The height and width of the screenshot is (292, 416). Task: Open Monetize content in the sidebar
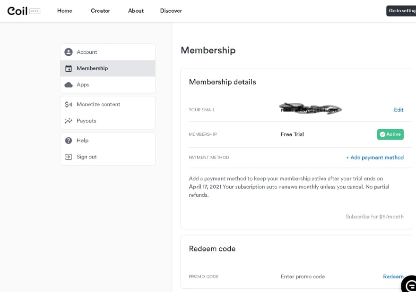click(x=108, y=104)
